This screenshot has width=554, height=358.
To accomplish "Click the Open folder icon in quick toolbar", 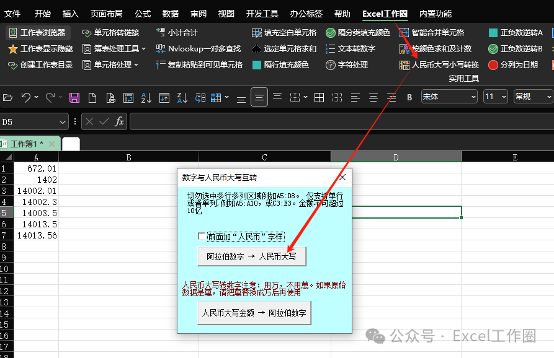I will (8, 97).
